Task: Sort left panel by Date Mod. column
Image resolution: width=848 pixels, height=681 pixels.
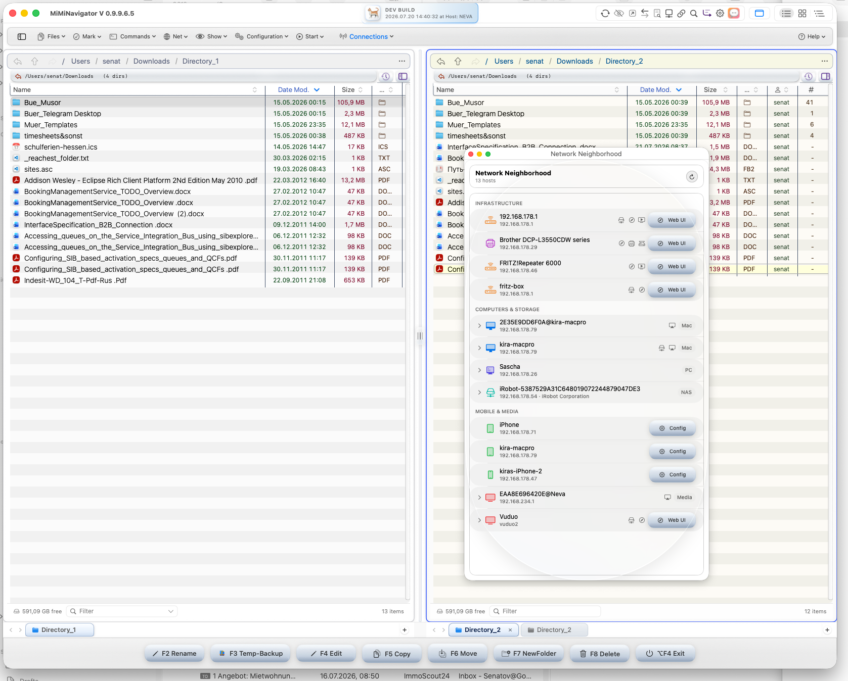Action: coord(299,89)
